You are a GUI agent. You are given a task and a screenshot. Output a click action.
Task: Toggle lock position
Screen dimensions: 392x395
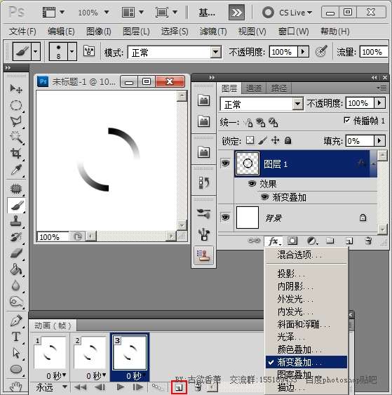(x=276, y=140)
